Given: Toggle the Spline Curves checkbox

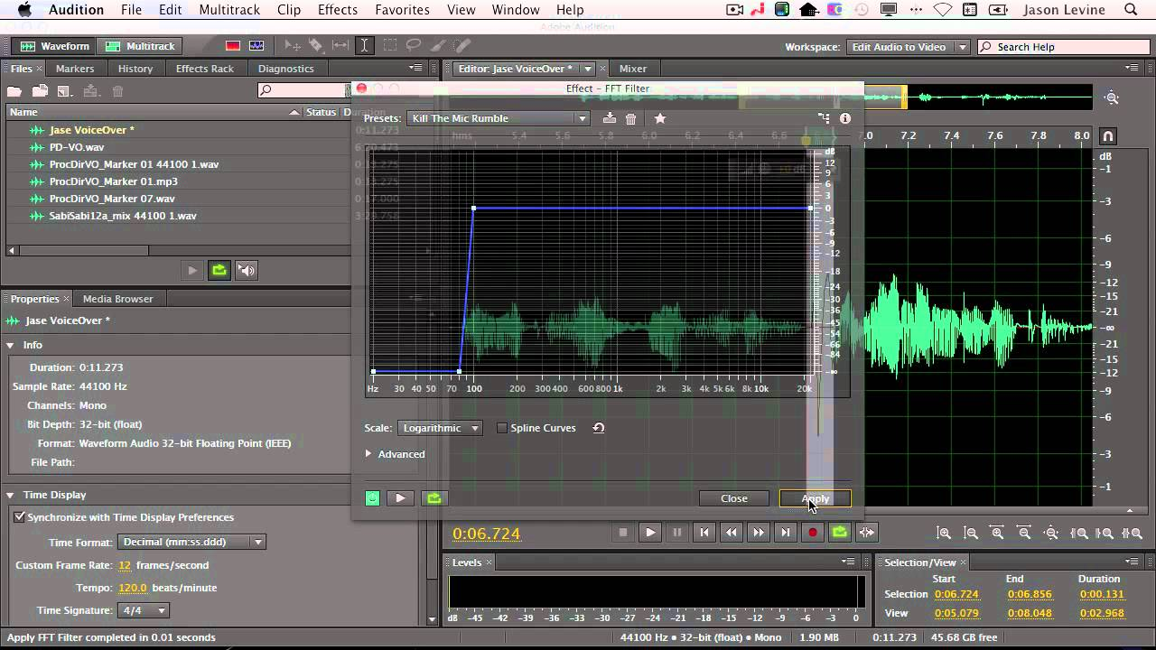Looking at the screenshot, I should pyautogui.click(x=502, y=428).
